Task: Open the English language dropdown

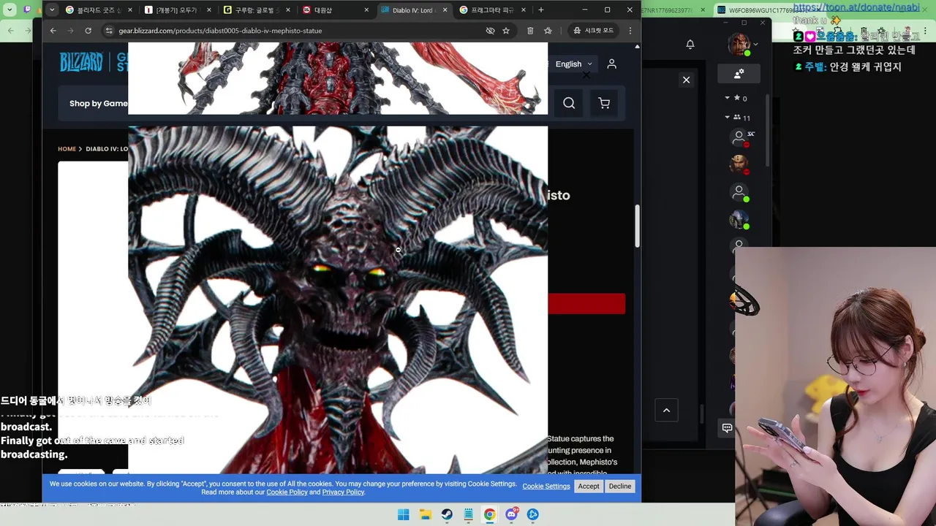Action: click(x=573, y=64)
